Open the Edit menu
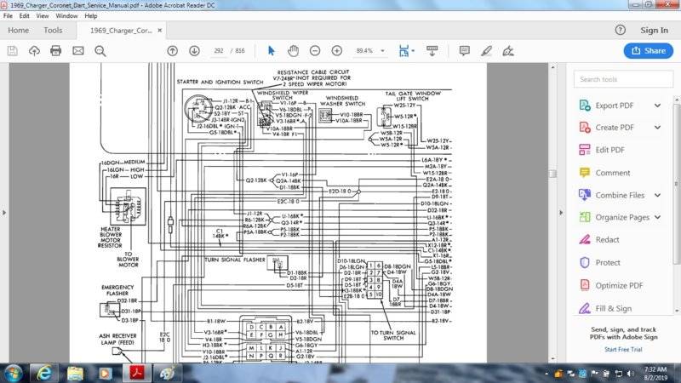The height and width of the screenshot is (383, 681). [x=25, y=15]
